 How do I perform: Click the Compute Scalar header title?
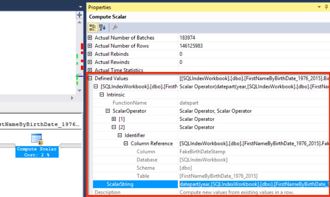coord(108,16)
